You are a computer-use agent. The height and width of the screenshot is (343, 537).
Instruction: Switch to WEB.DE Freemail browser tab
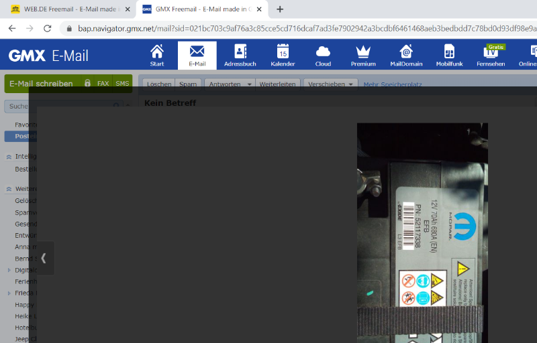[67, 9]
